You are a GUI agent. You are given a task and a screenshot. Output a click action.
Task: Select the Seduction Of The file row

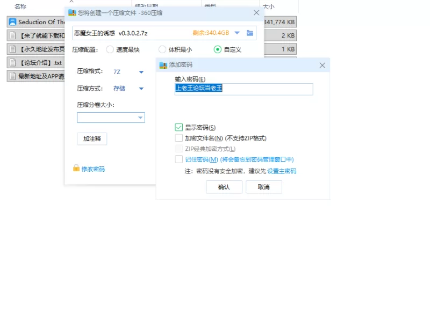tap(35, 22)
